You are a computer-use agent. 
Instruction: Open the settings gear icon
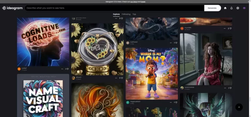[x=238, y=8]
